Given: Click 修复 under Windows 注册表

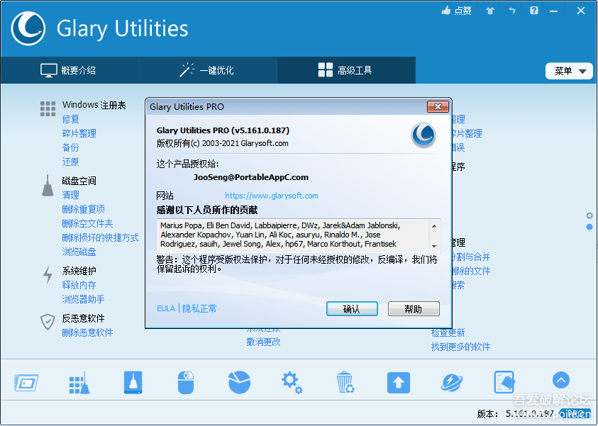Looking at the screenshot, I should pyautogui.click(x=70, y=119).
